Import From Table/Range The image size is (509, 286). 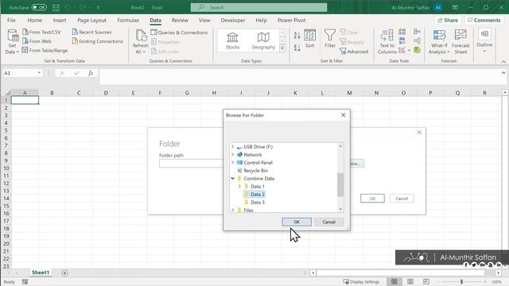point(45,50)
